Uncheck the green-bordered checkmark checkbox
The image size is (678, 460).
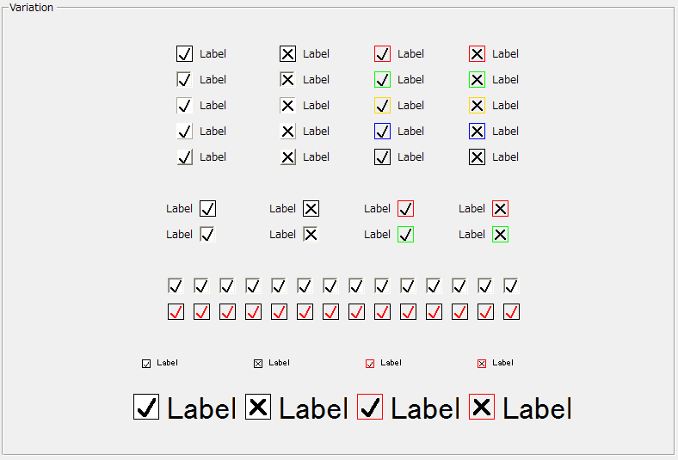coord(406,235)
